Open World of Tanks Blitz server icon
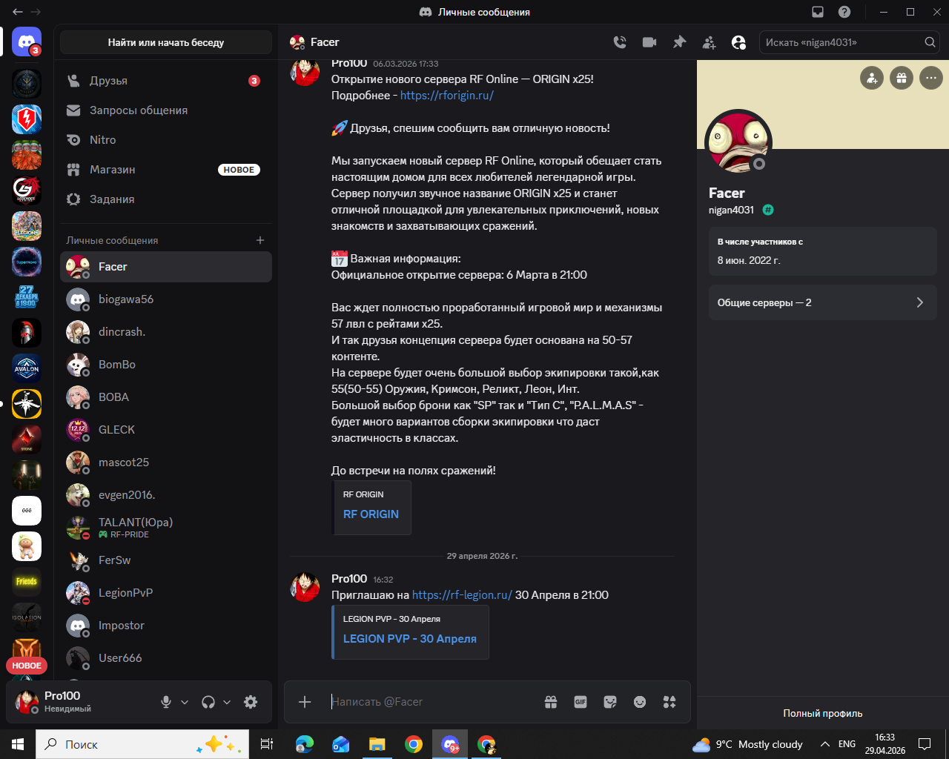Viewport: 949px width, 759px height. (x=27, y=119)
